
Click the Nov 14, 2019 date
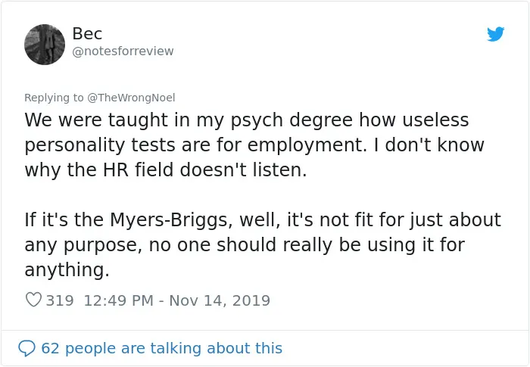pyautogui.click(x=220, y=300)
